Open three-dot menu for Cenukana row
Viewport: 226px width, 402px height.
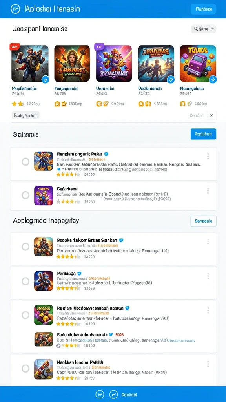coord(208,191)
